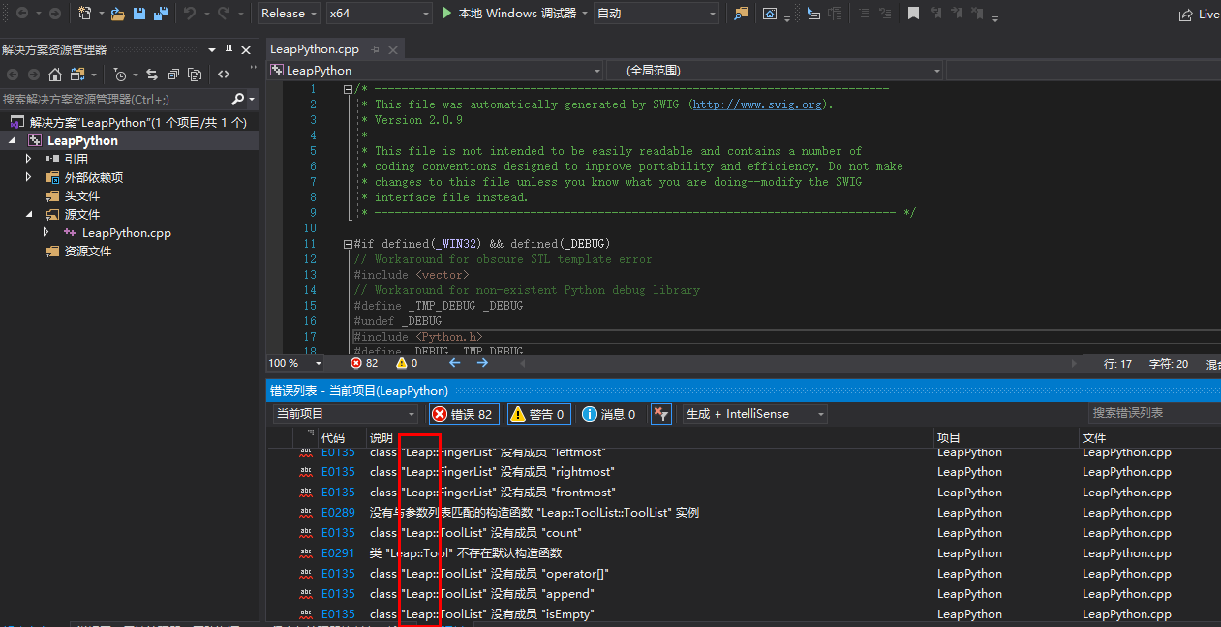Open the x64 platform dropdown
The height and width of the screenshot is (627, 1221).
click(x=378, y=13)
